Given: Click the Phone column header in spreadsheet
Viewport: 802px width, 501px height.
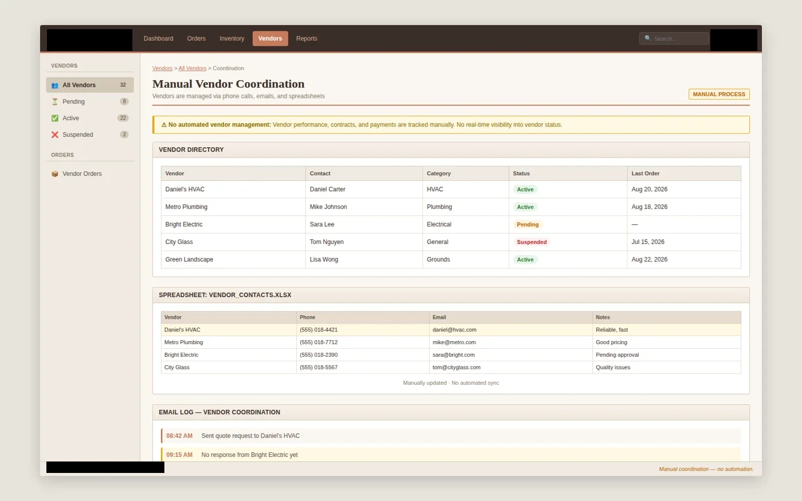Looking at the screenshot, I should 363,317.
